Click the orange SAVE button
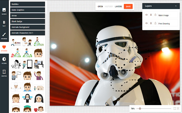This screenshot has width=182, height=113. point(128,6)
